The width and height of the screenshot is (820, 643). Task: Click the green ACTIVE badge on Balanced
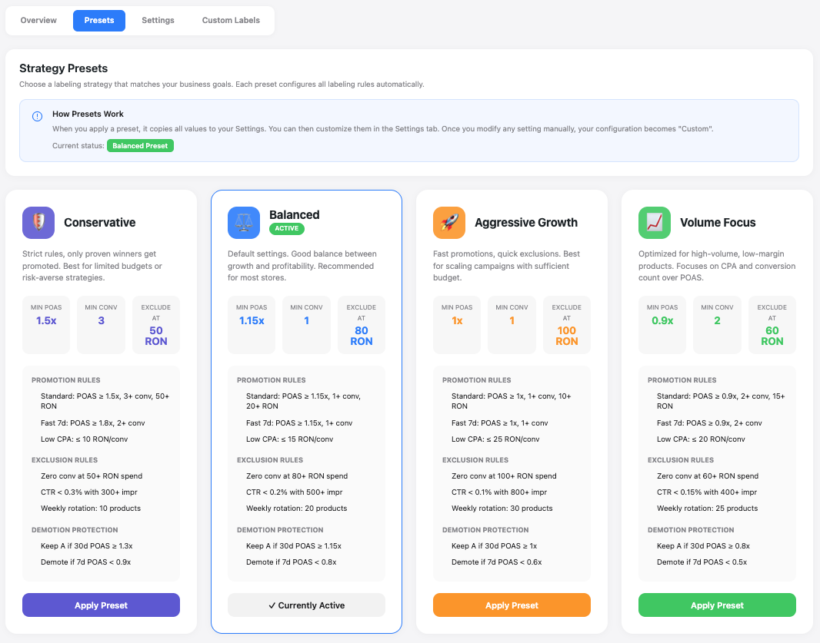(x=285, y=228)
